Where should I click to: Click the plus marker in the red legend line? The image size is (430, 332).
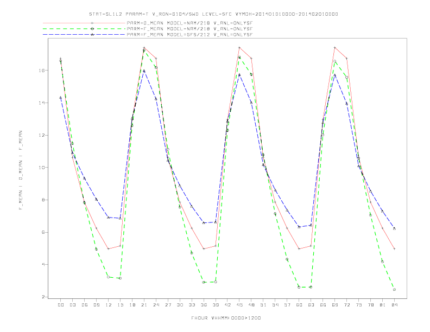(92, 23)
